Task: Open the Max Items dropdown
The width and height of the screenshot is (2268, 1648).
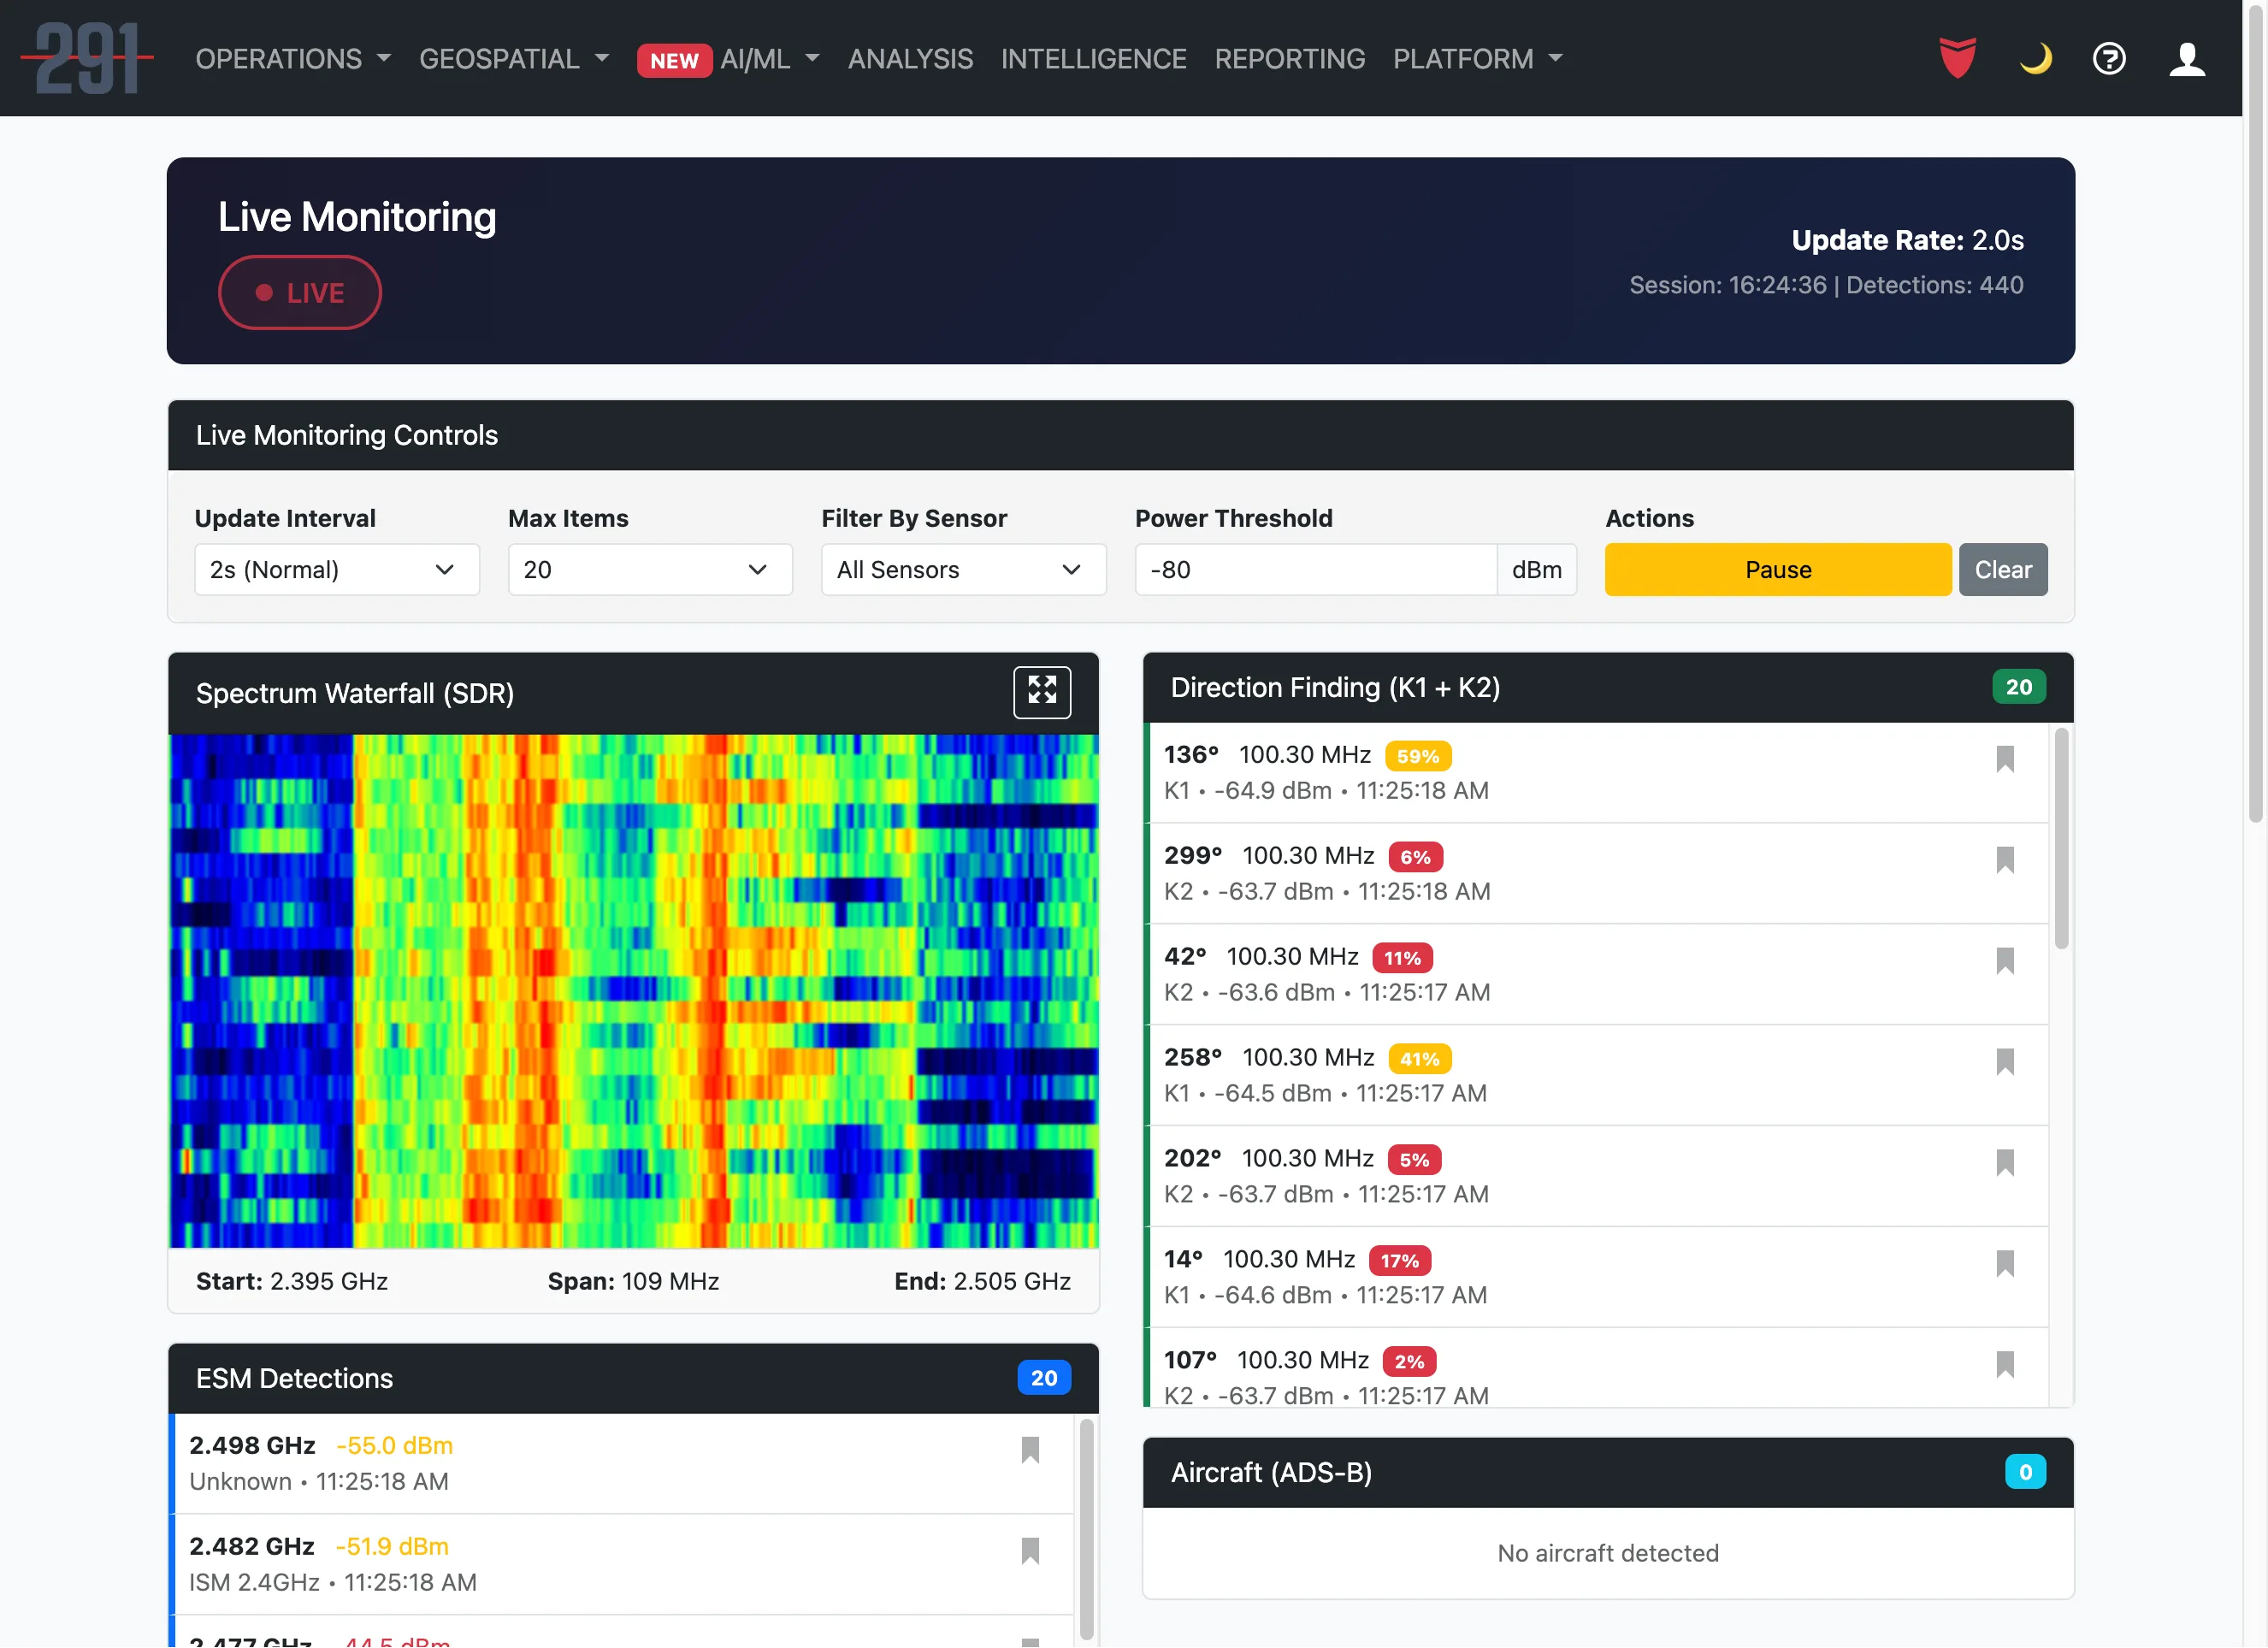Action: (x=650, y=569)
